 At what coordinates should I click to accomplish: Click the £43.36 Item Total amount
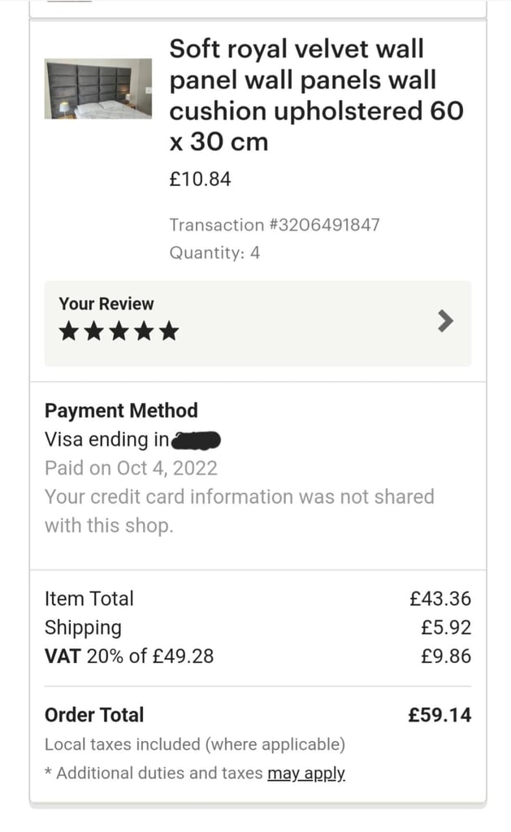(440, 599)
